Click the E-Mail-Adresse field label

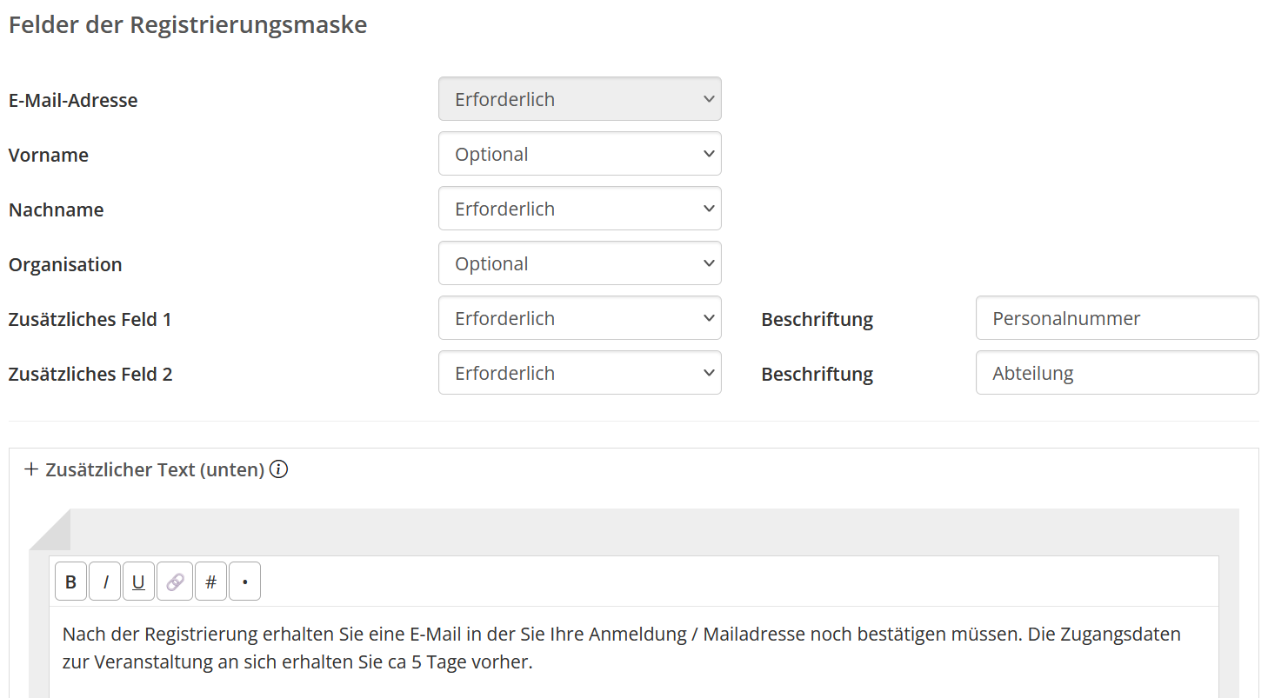pos(73,101)
